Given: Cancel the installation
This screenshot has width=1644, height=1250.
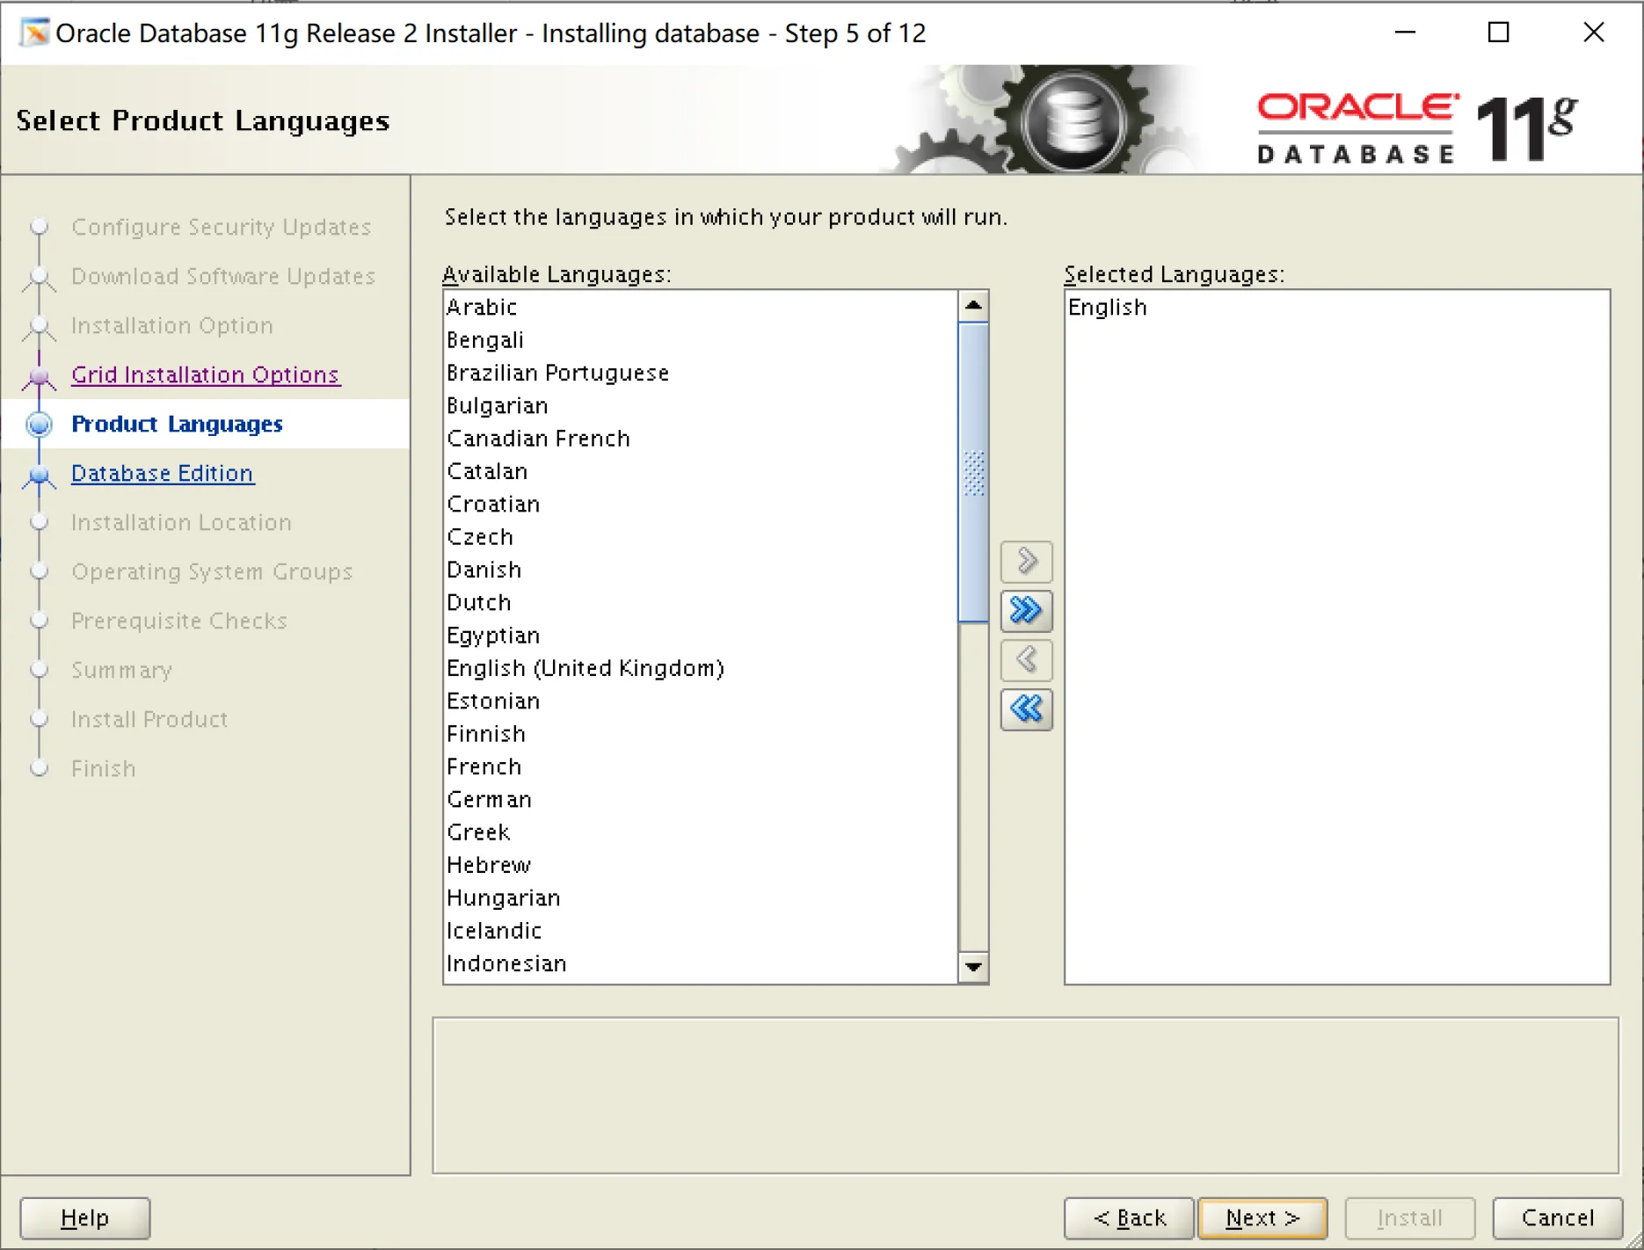Looking at the screenshot, I should [x=1557, y=1217].
